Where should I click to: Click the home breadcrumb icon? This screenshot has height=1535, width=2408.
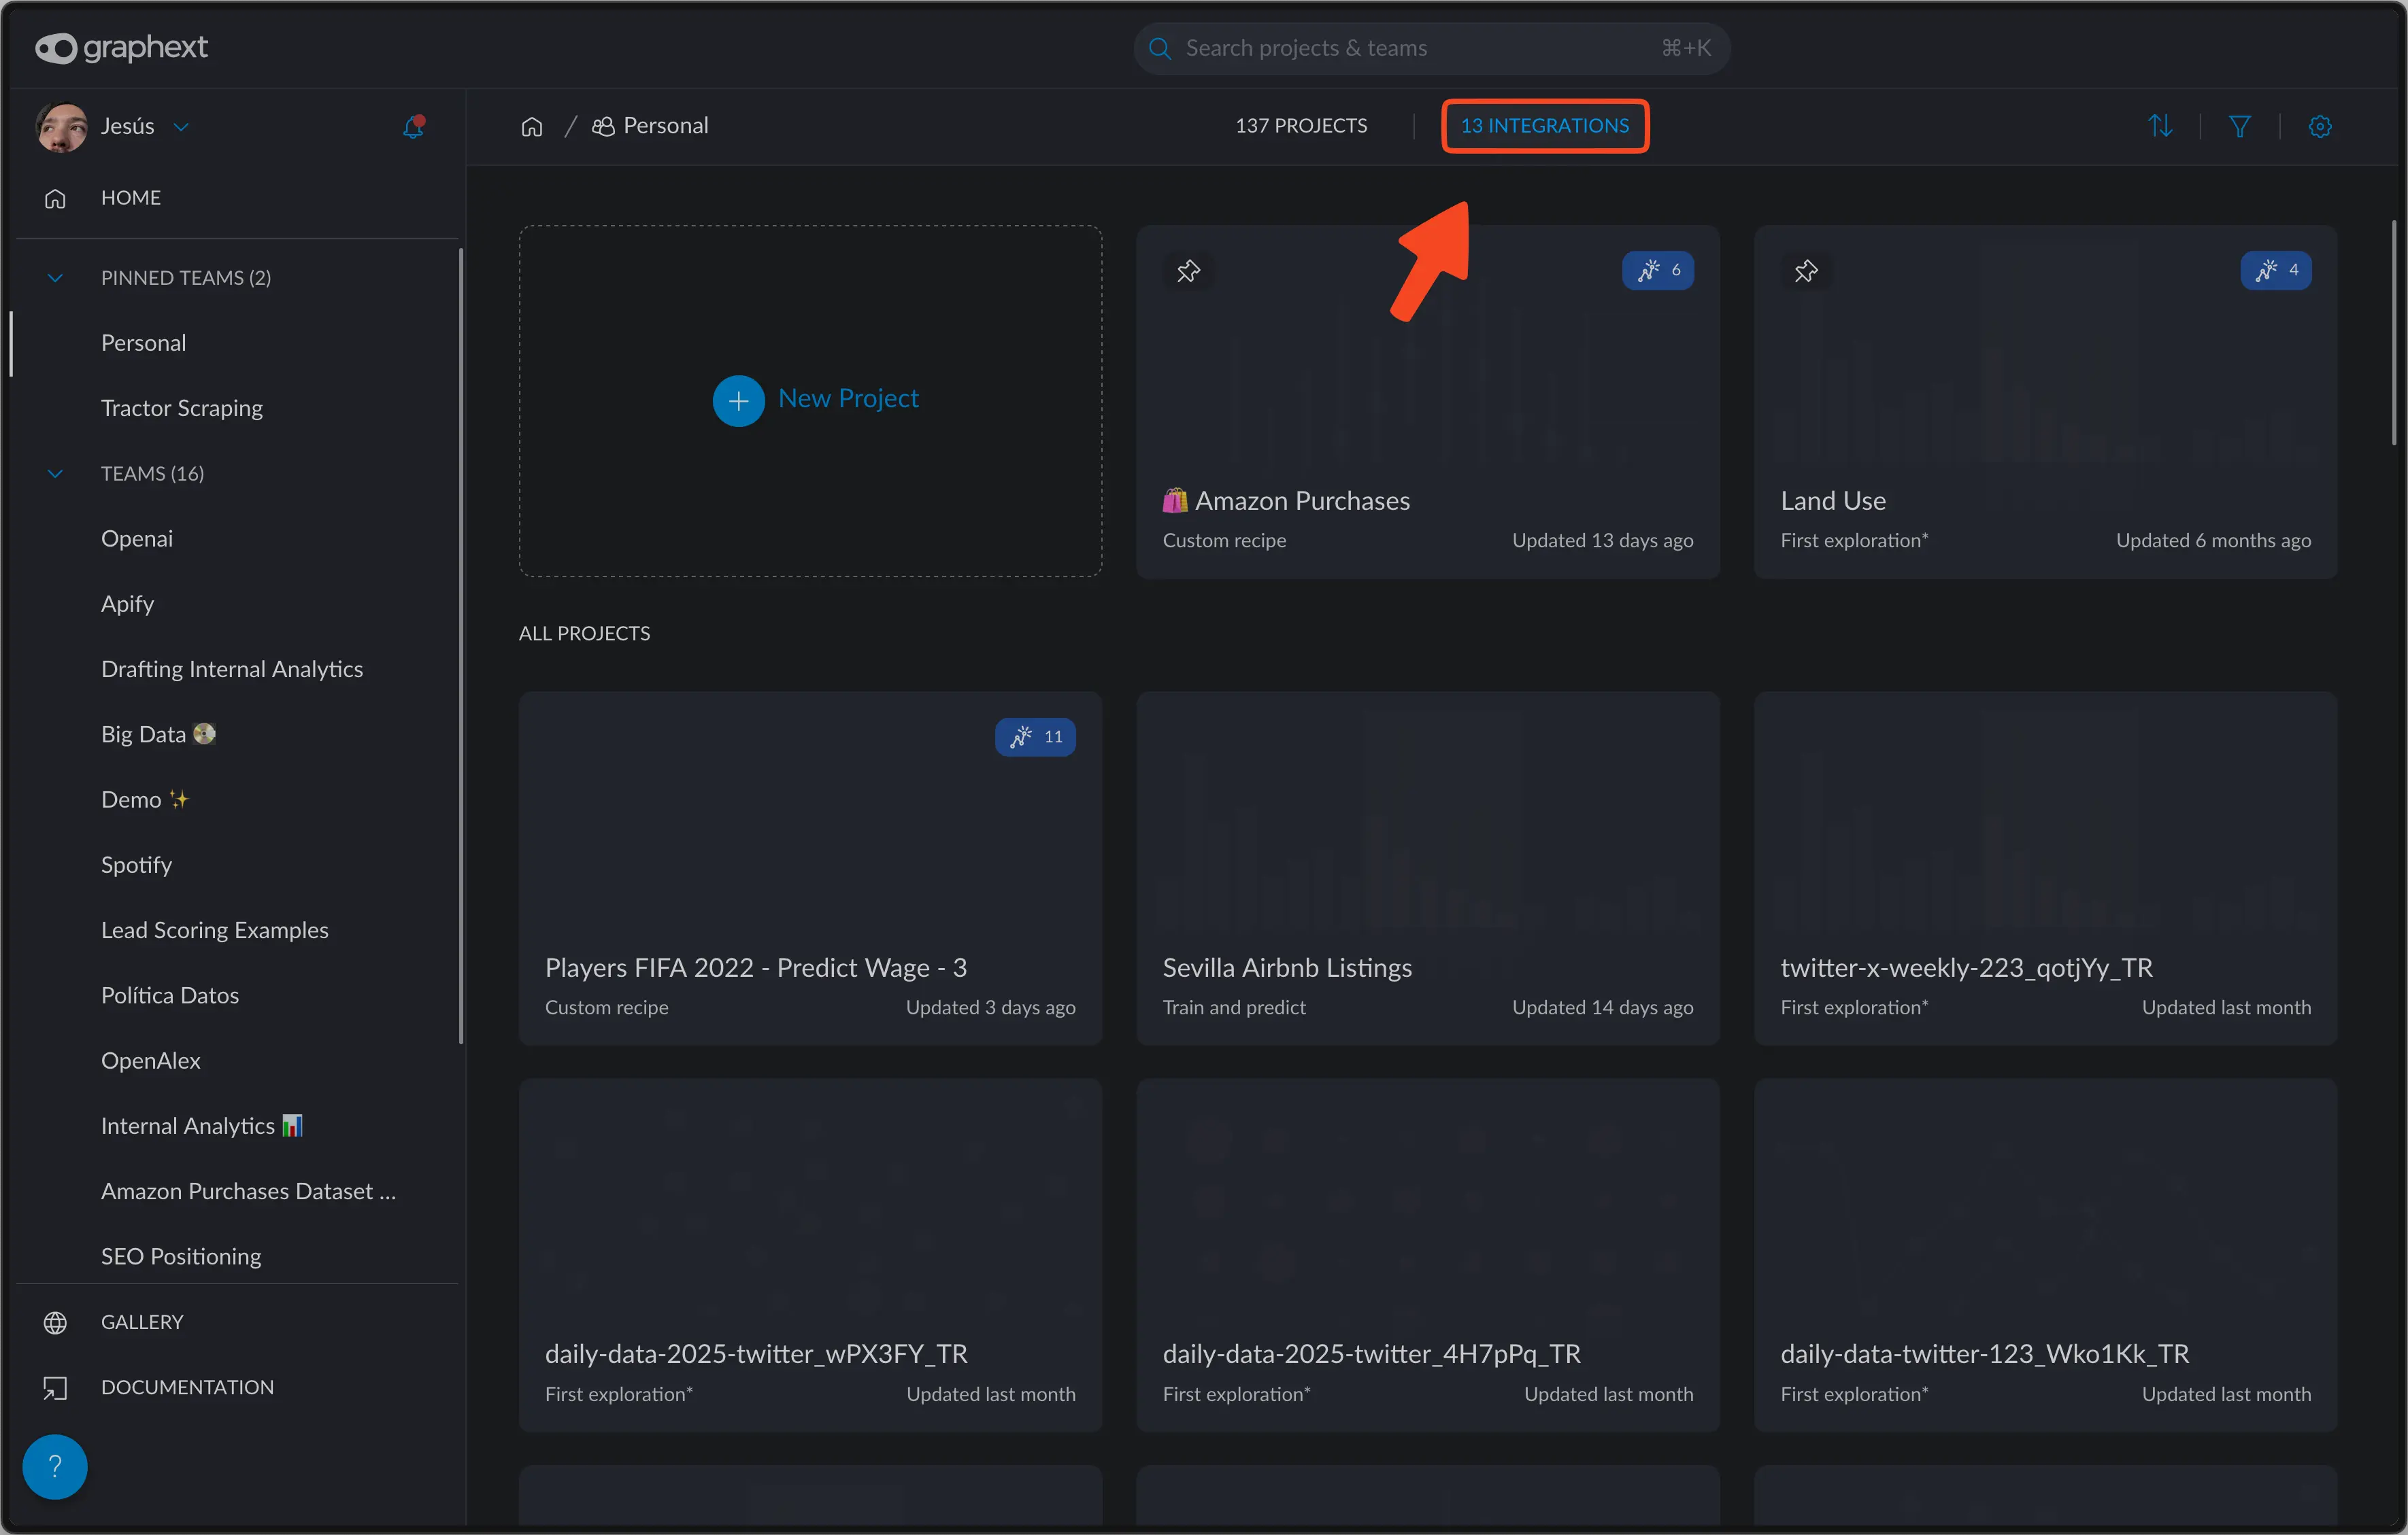531,125
